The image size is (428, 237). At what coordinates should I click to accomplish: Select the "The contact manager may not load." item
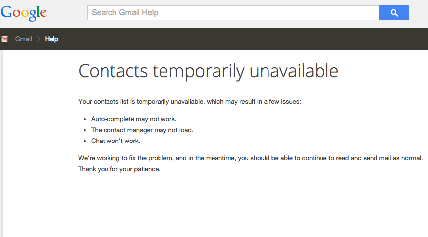(x=142, y=130)
